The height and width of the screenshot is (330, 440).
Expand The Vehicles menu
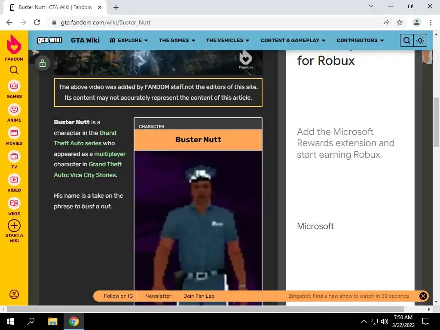pos(228,40)
